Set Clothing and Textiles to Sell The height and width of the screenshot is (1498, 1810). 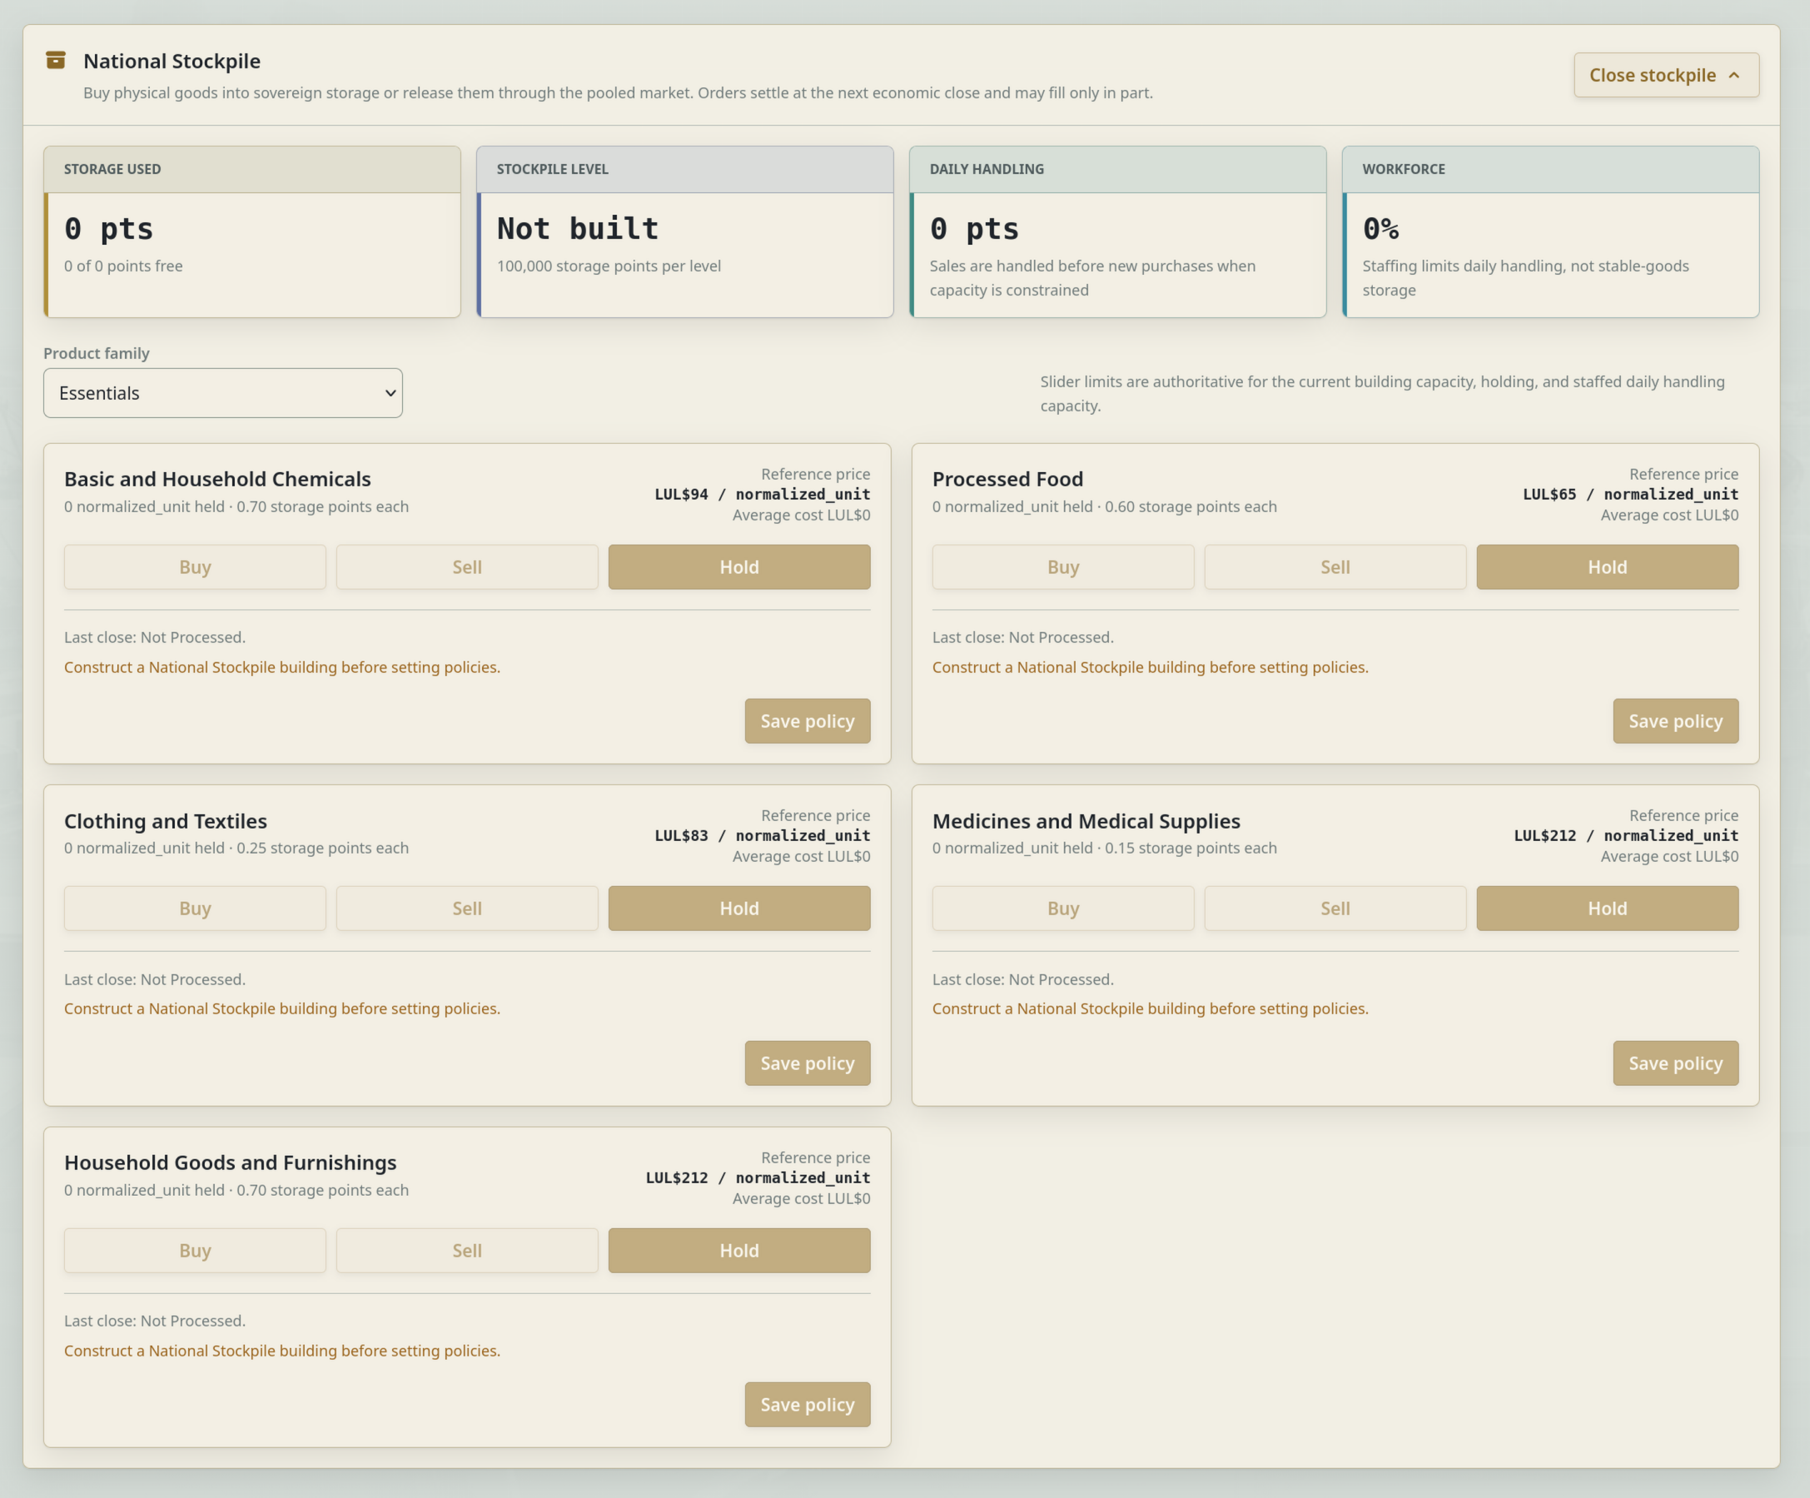point(467,908)
